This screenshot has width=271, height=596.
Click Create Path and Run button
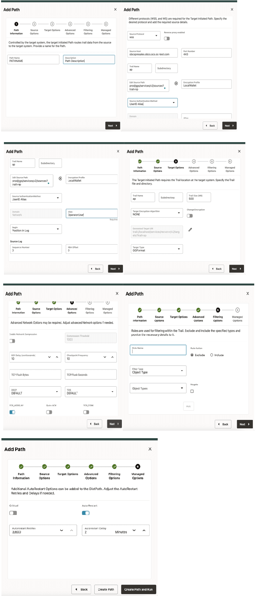pyautogui.click(x=139, y=589)
